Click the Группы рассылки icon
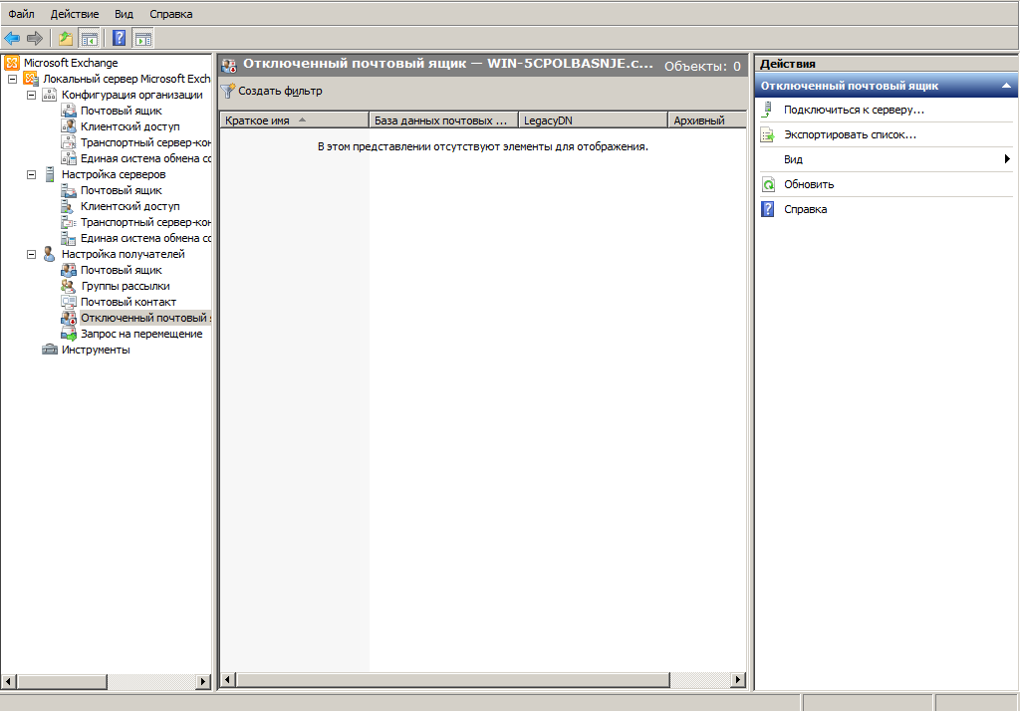 point(69,286)
